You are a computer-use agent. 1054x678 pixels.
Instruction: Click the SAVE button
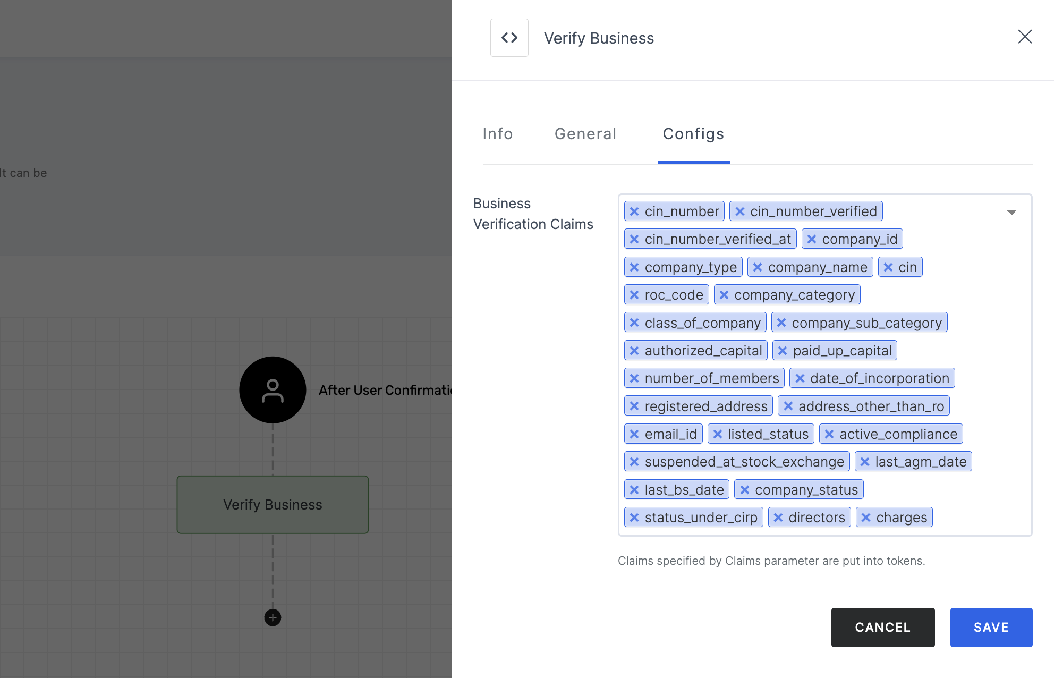point(992,628)
